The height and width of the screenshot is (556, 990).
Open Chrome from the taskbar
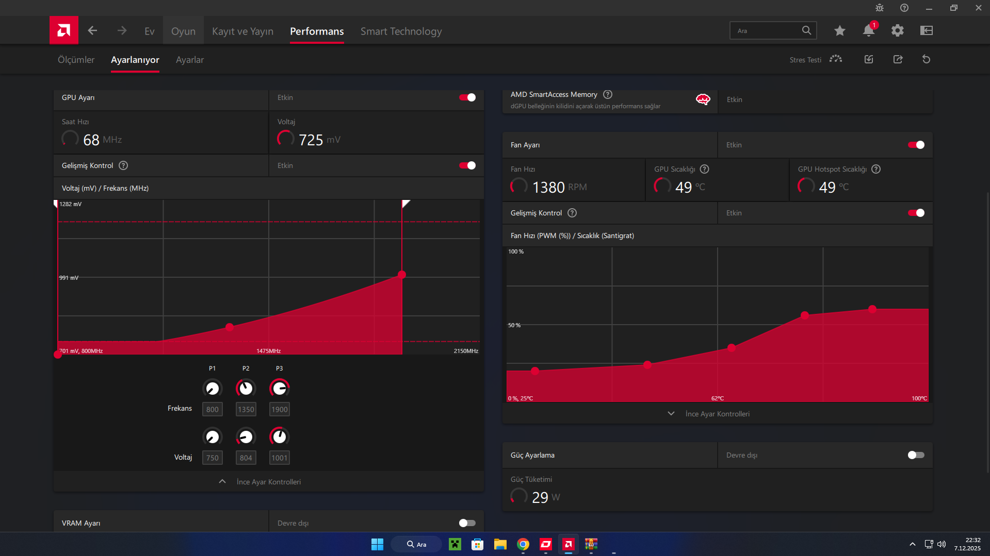(x=523, y=544)
